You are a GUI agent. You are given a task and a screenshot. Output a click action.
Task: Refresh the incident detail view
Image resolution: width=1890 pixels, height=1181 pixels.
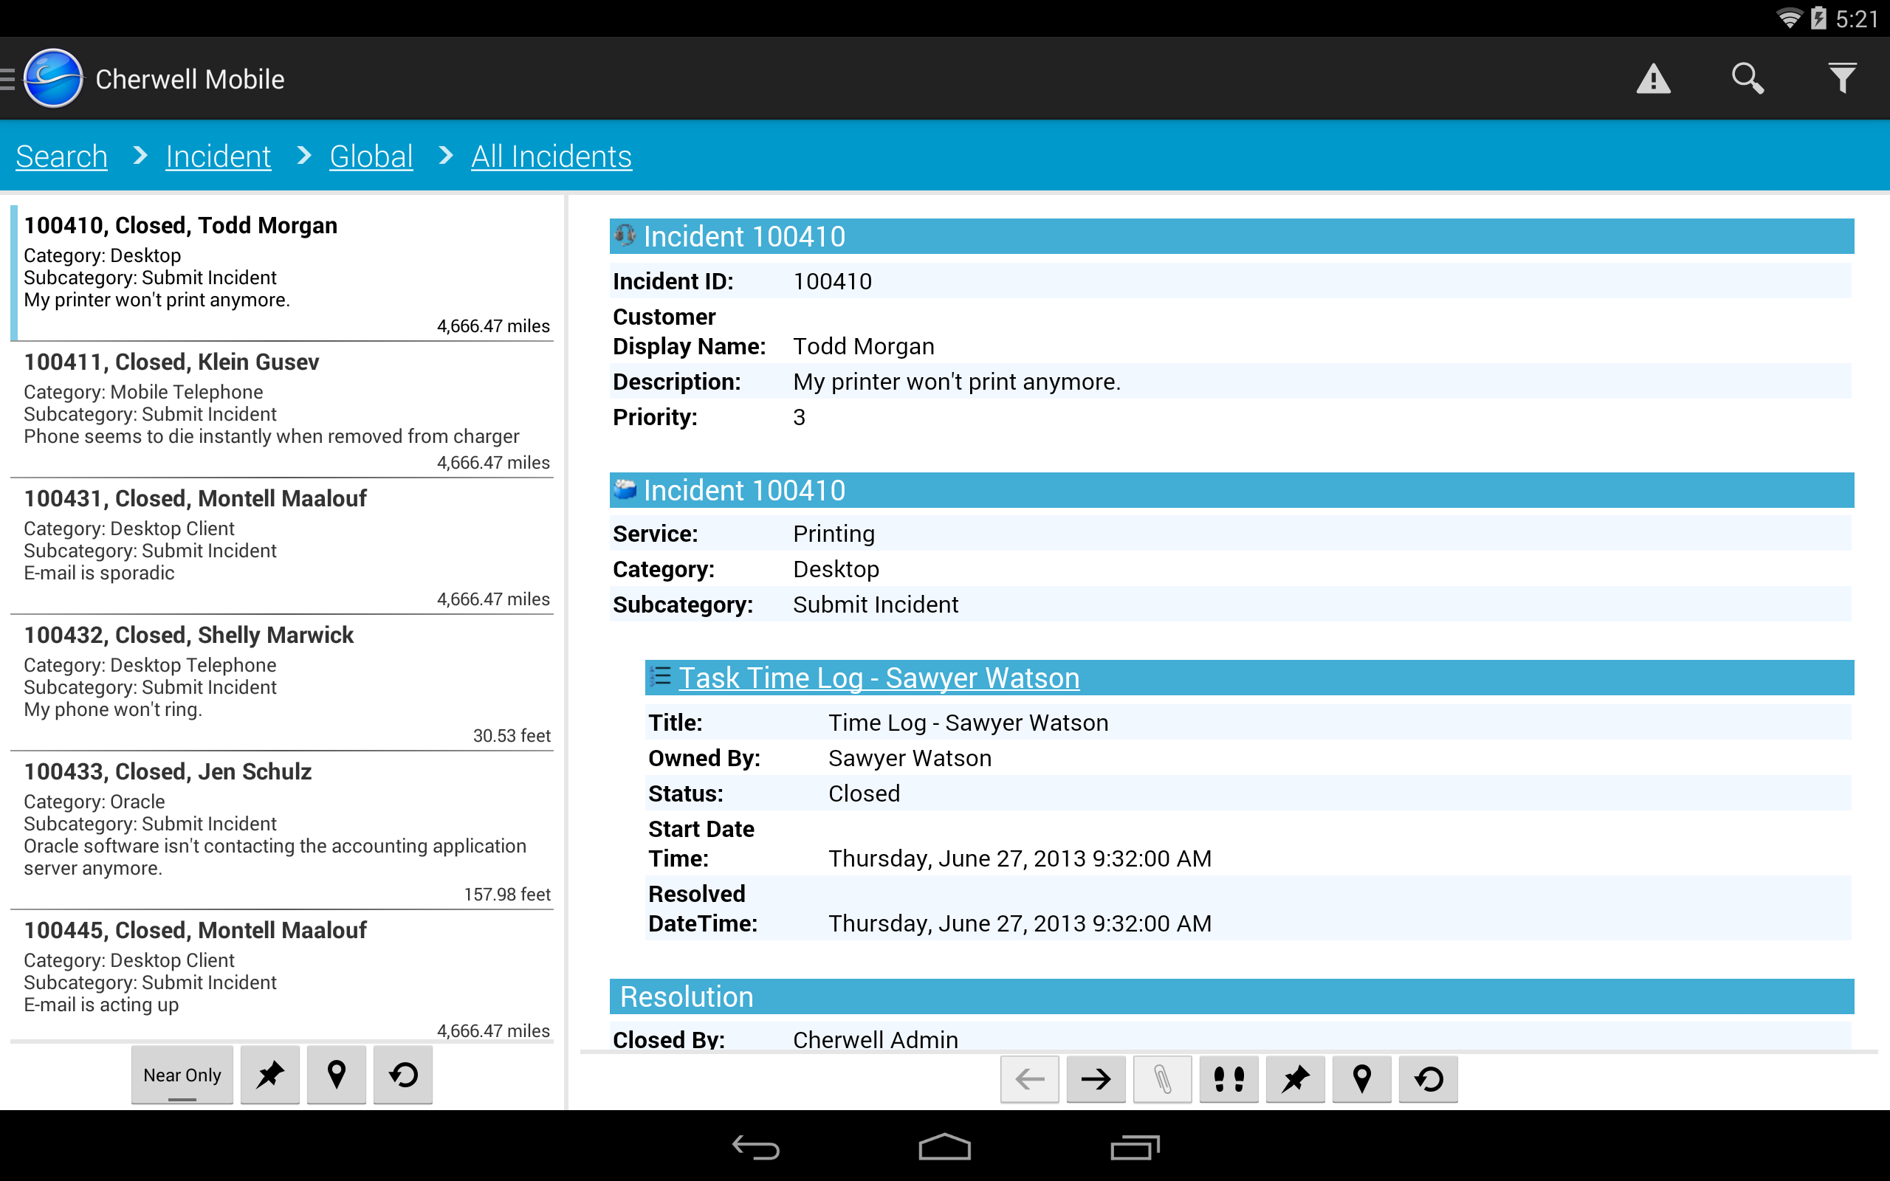[x=1428, y=1078]
